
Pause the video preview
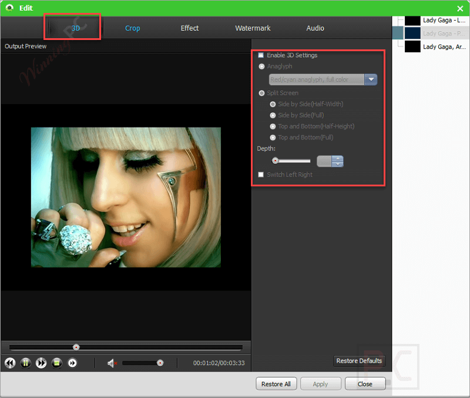tap(25, 363)
